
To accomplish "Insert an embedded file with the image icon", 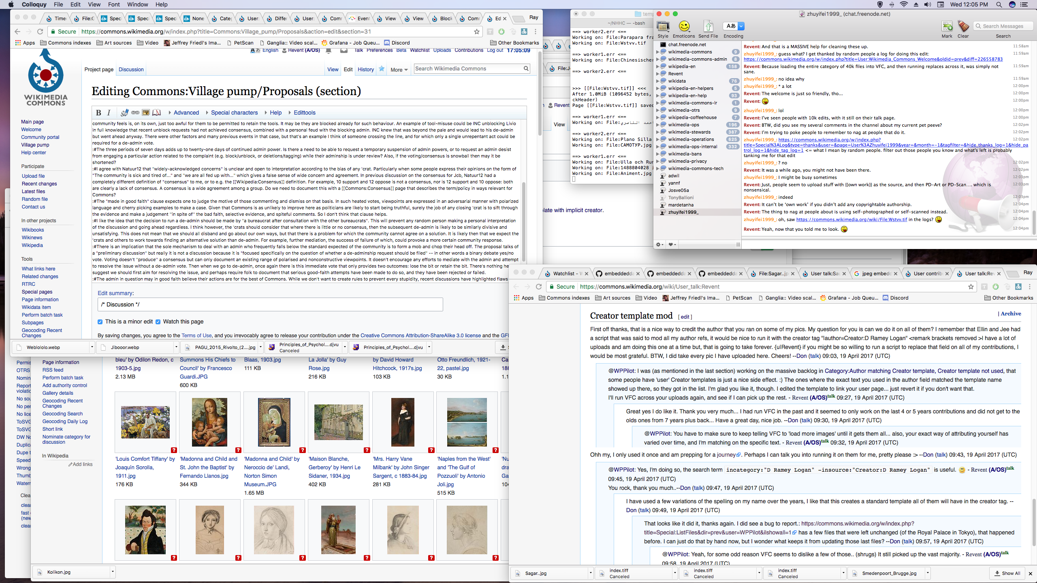I will tap(146, 113).
